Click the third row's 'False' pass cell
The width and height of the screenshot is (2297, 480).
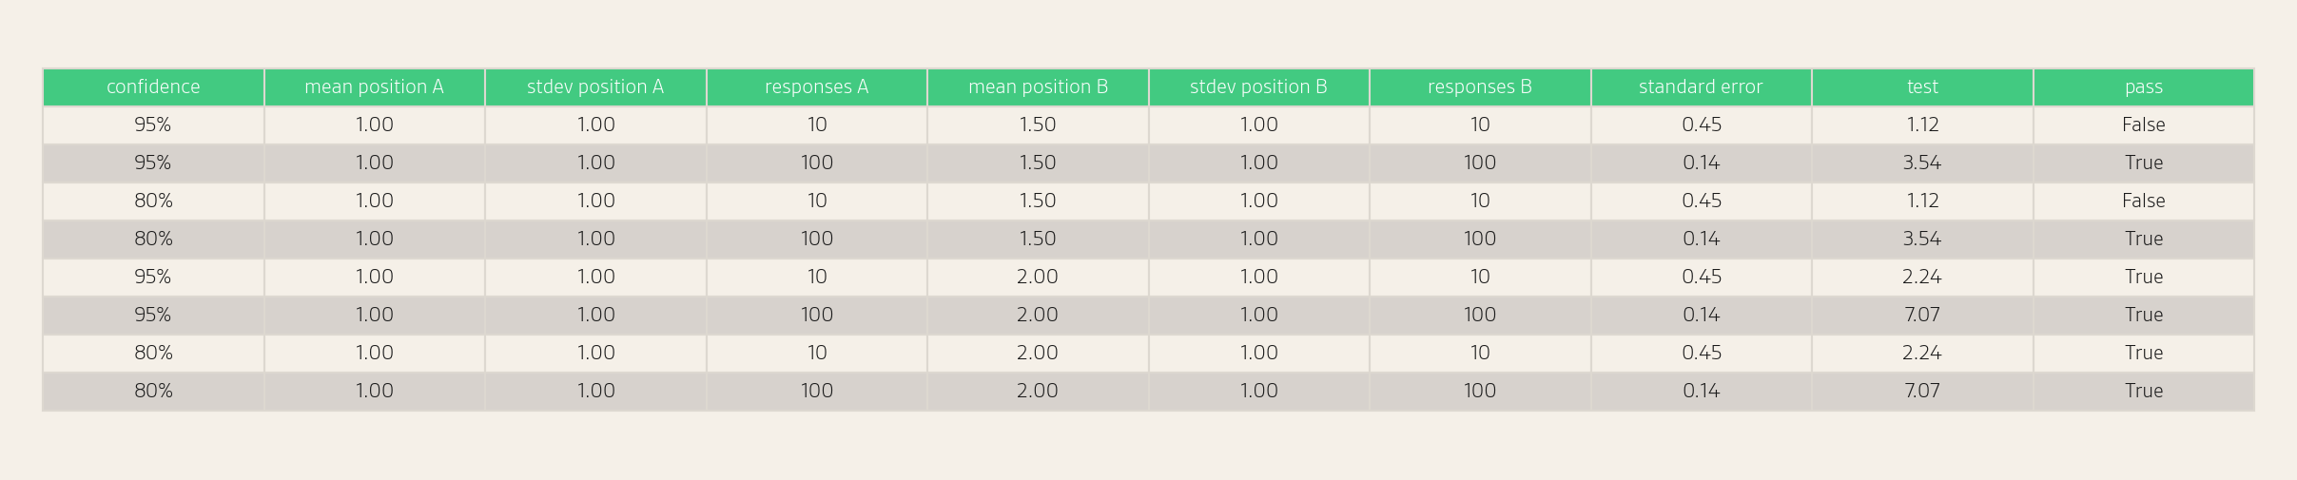click(2144, 202)
